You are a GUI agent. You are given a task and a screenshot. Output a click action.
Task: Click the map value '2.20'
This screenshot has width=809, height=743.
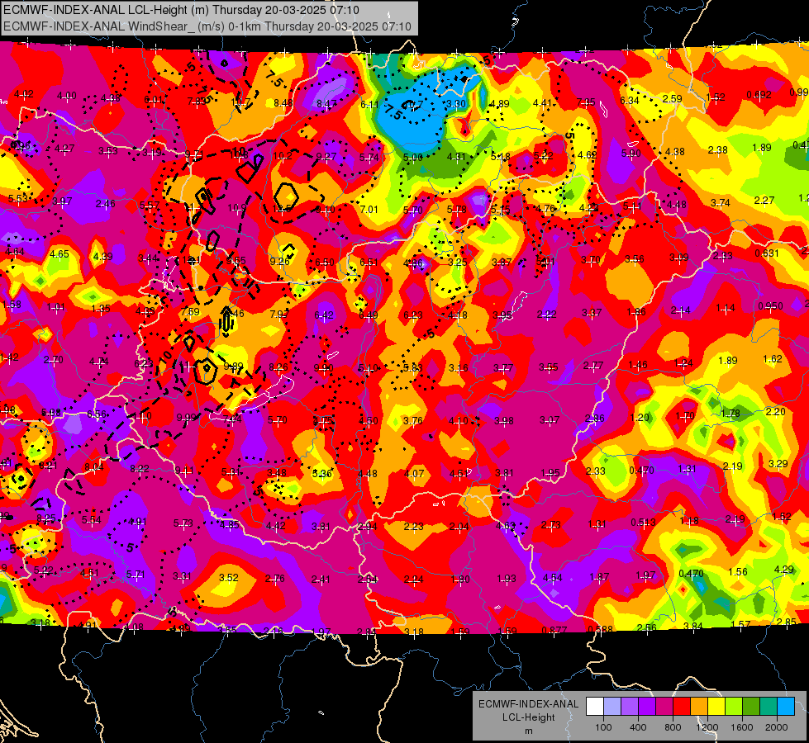[775, 411]
